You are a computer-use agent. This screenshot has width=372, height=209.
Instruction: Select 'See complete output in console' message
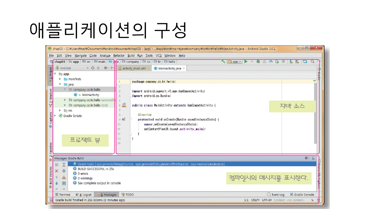[99, 183]
